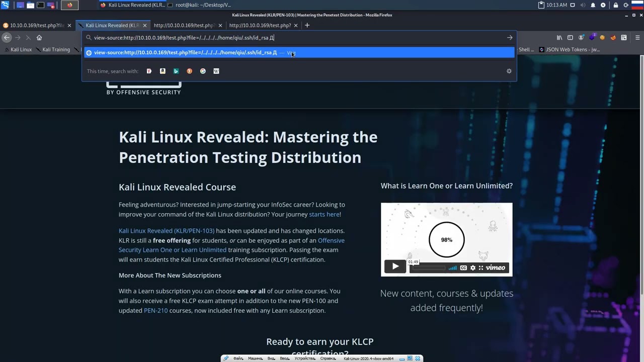The image size is (644, 362).
Task: Click the go arrow in the address bar
Action: [510, 38]
